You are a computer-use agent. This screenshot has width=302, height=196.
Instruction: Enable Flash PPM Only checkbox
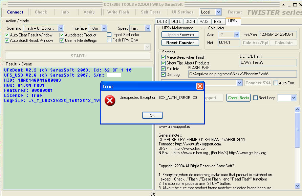point(109,40)
